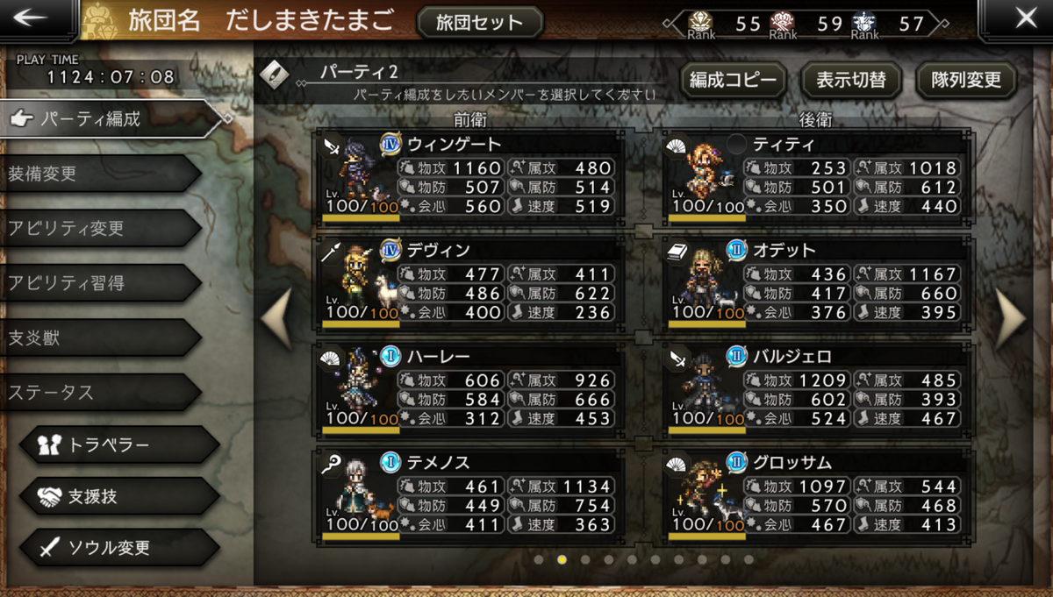Click ハーレー's gold level gauge bar
Image resolution: width=1053 pixels, height=597 pixels.
361,430
